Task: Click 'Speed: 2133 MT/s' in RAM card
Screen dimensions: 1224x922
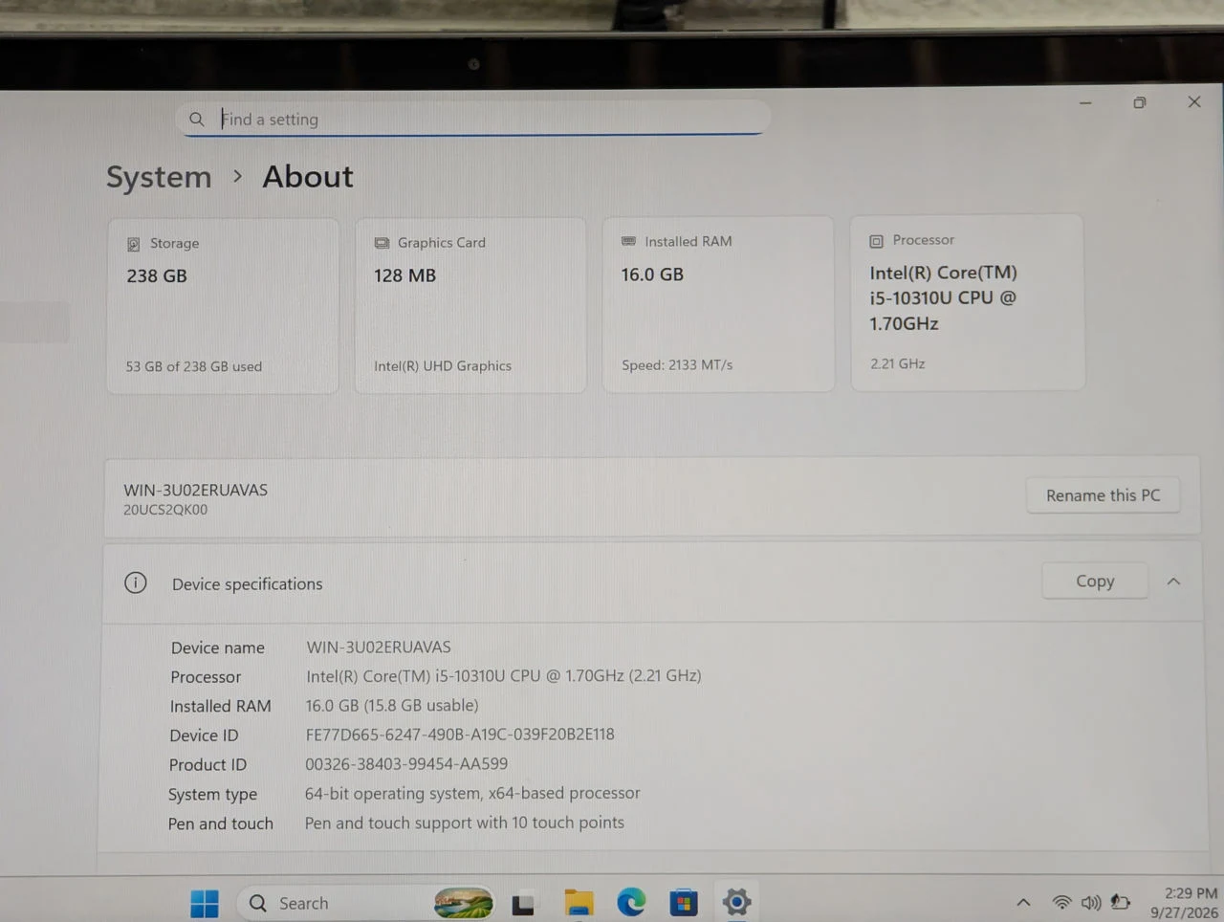Action: [x=677, y=364]
